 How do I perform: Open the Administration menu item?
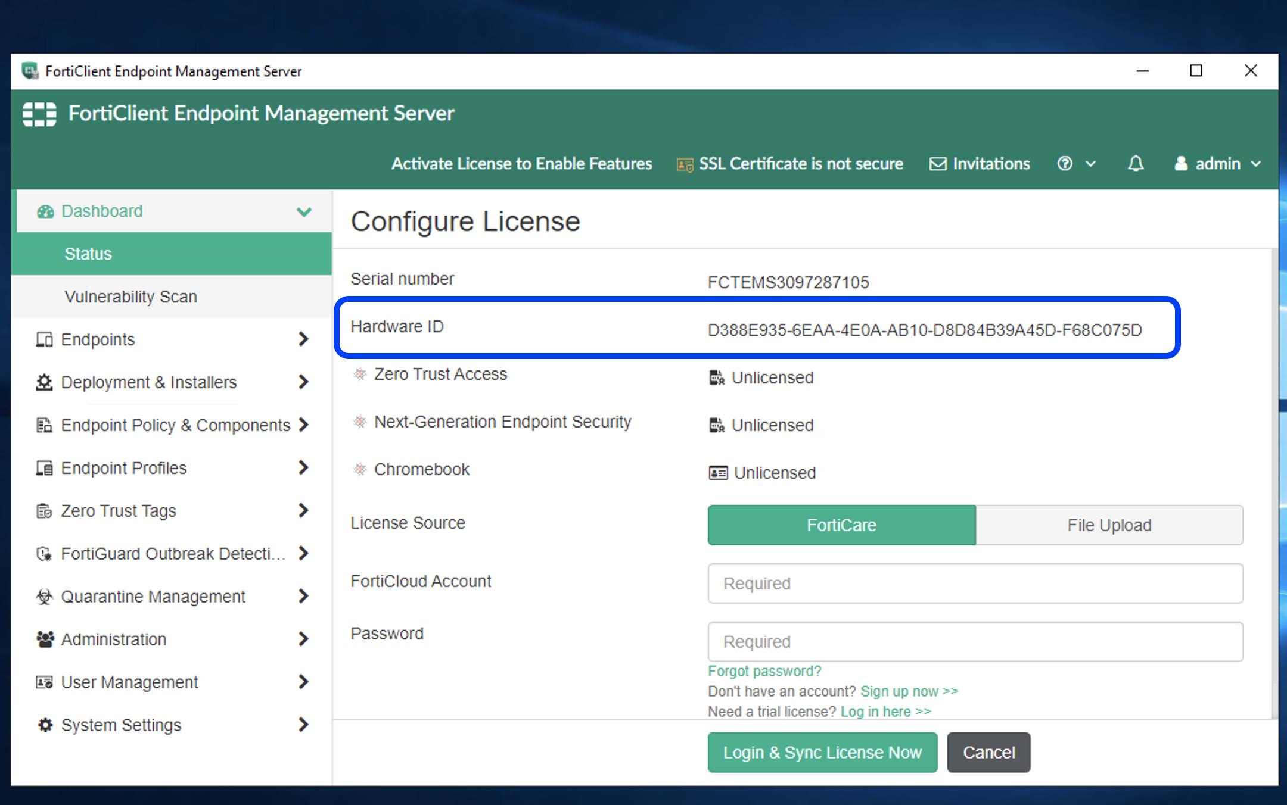click(172, 639)
